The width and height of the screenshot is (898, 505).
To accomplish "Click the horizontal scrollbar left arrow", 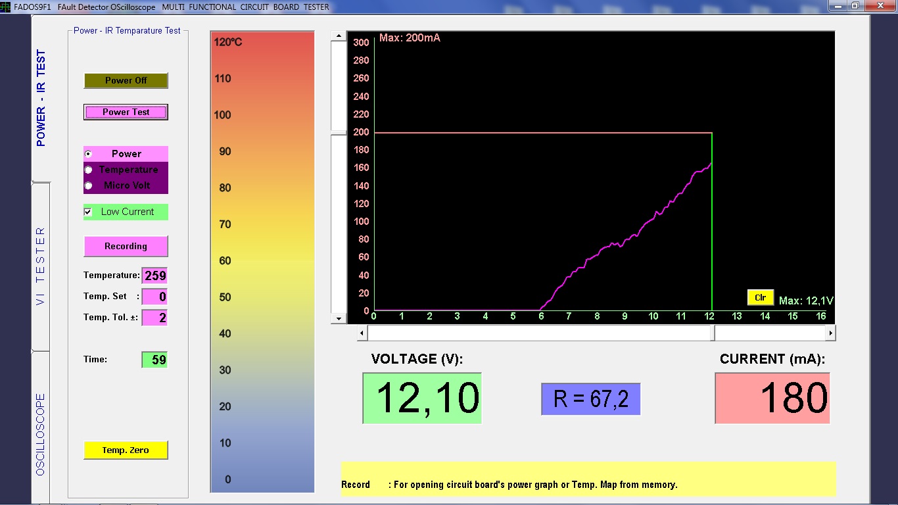I will tap(362, 333).
